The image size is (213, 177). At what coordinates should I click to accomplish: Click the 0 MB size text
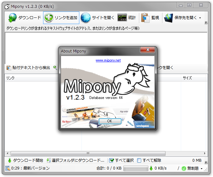pyautogui.click(x=197, y=160)
